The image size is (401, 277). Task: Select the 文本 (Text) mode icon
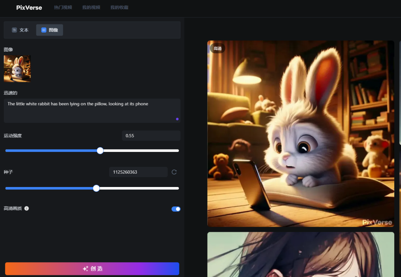click(14, 30)
